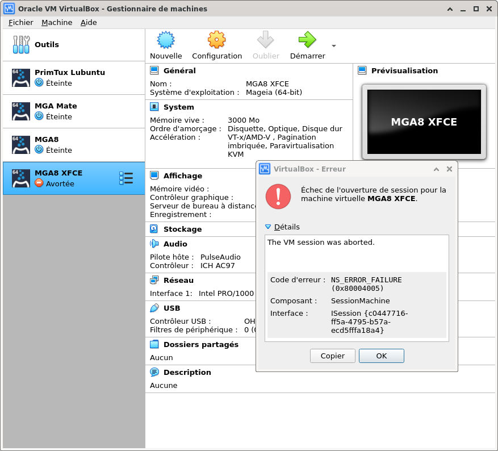This screenshot has height=451, width=498.
Task: Select the MGA Mate machine icon
Action: point(21,111)
